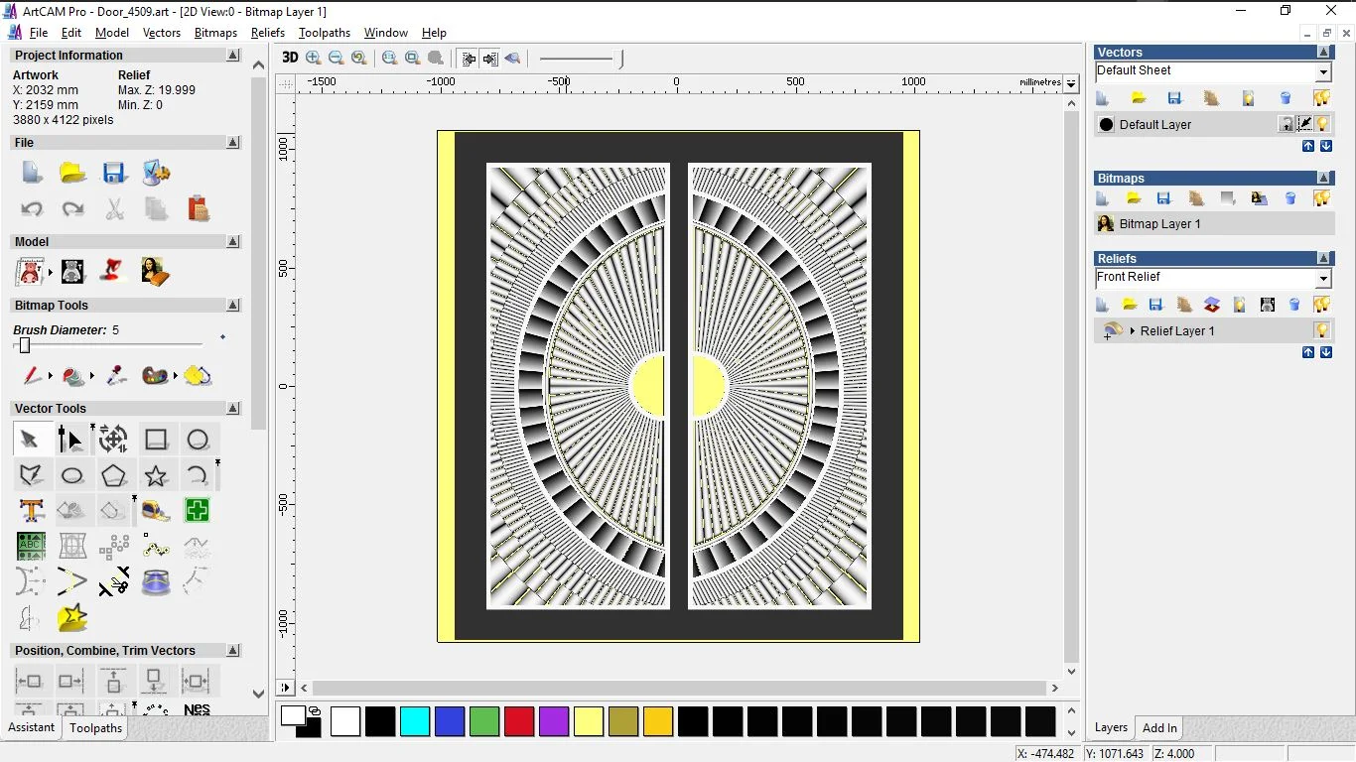Click the Undo arrow icon
Viewport: 1356px width, 762px height.
pos(32,209)
